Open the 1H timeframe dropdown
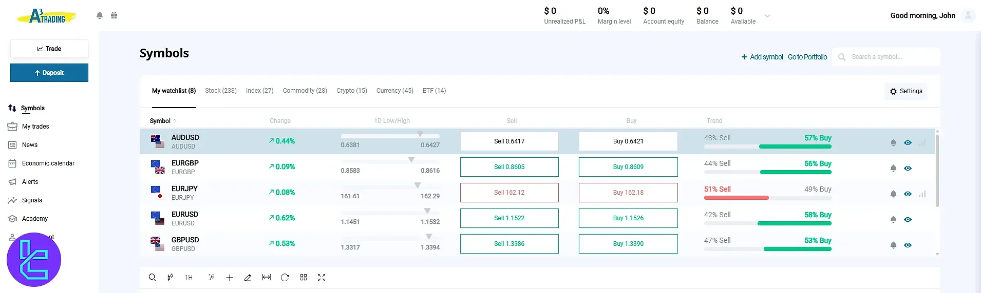The image size is (981, 293). tap(188, 278)
